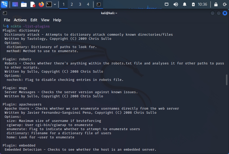229x154 pixels.
Task: Expand the terminal launcher dropdown arrow
Action: pos(55,4)
